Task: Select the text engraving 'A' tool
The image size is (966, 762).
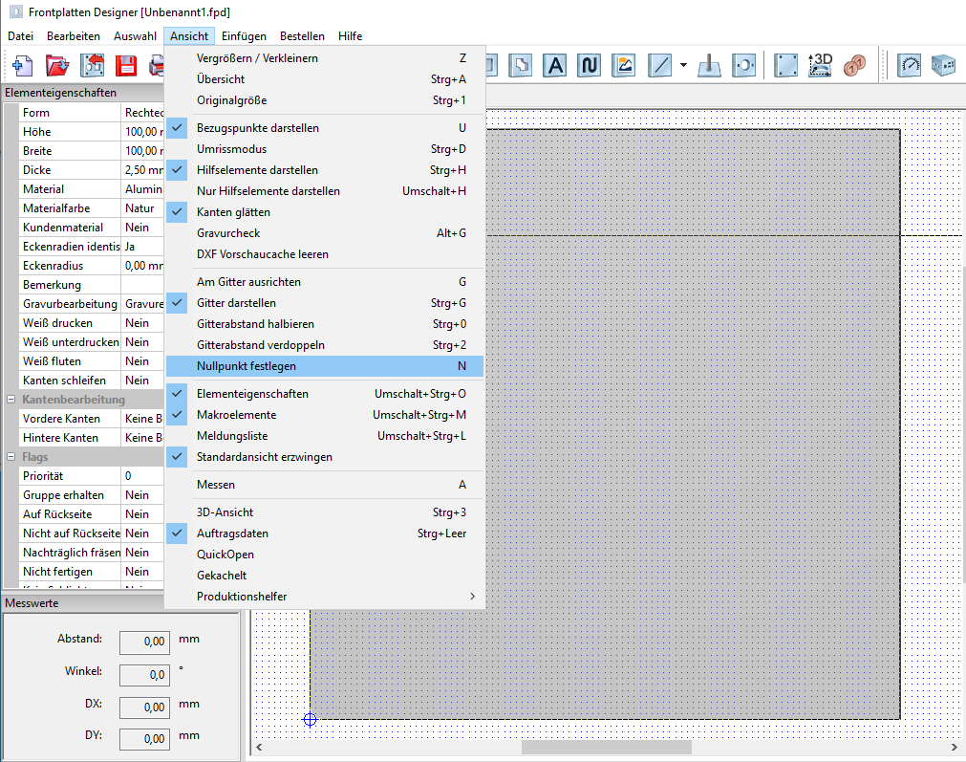Action: point(556,66)
